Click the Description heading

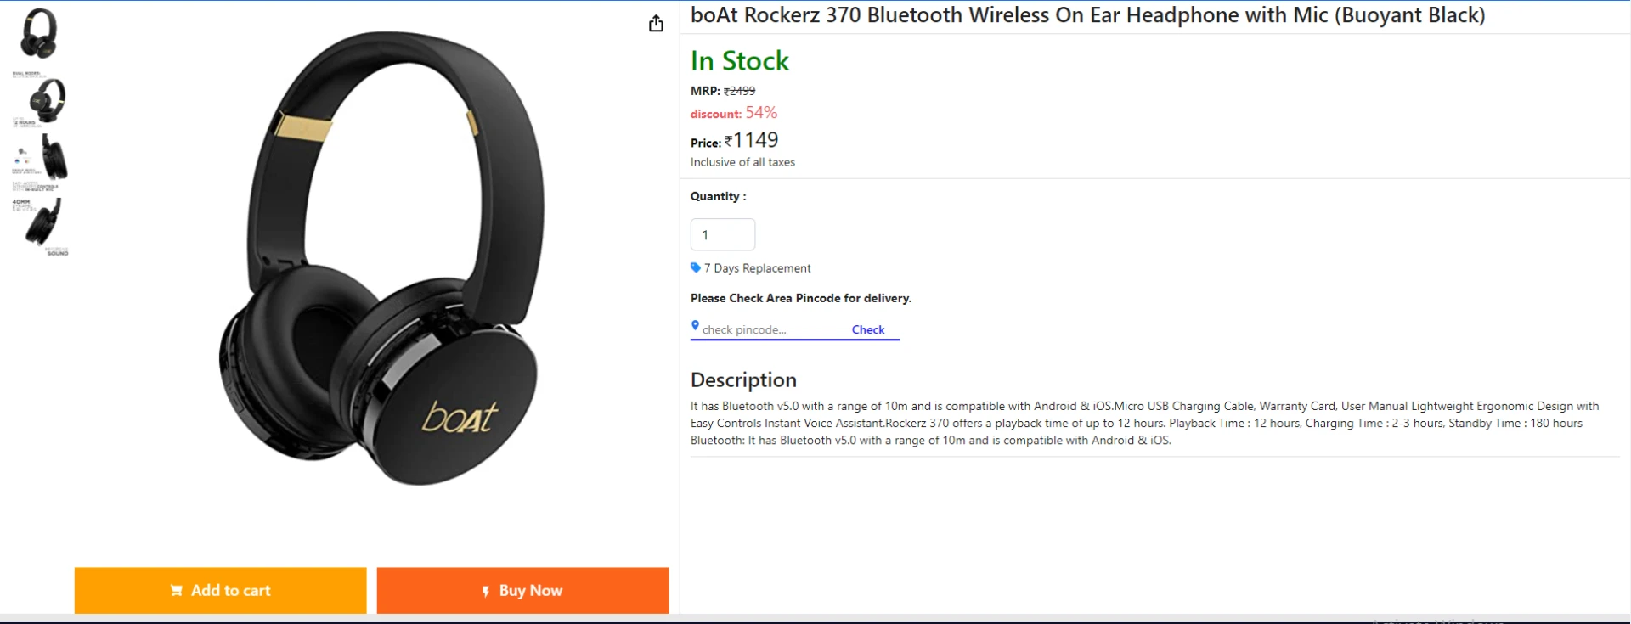click(743, 379)
